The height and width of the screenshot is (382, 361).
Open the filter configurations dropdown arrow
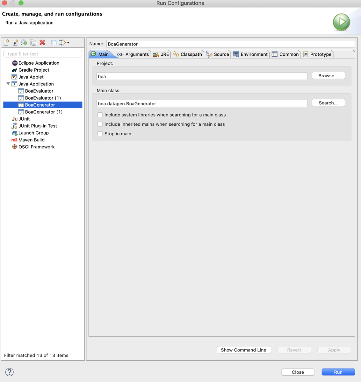click(68, 43)
